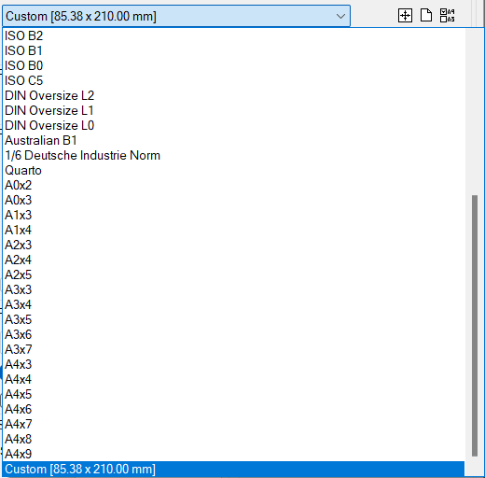Select DIN Oversize L2 option
The image size is (485, 478).
pos(233,95)
